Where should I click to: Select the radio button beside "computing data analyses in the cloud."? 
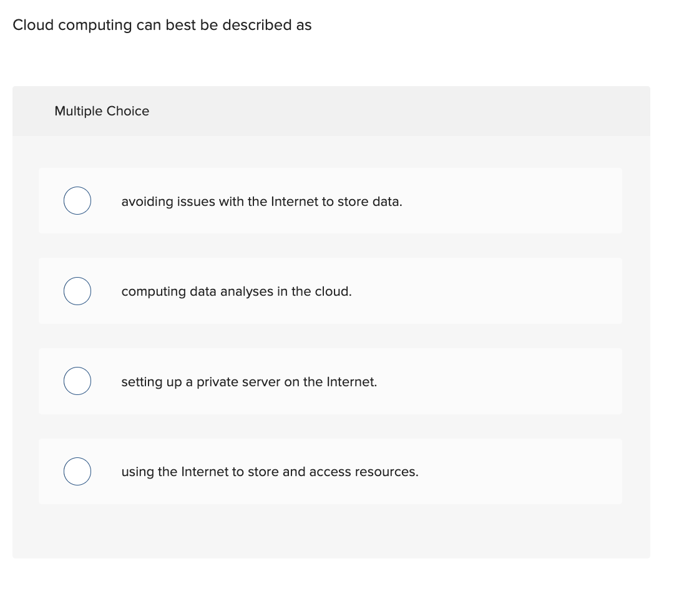coord(77,291)
